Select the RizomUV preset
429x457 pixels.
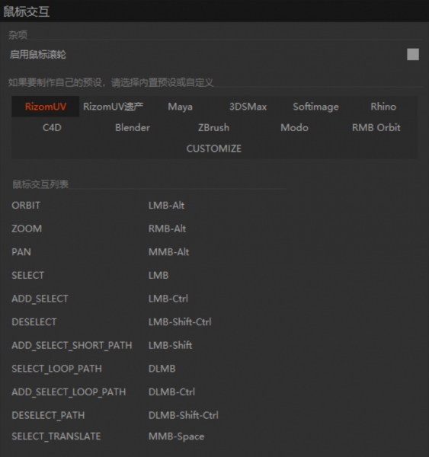[46, 107]
